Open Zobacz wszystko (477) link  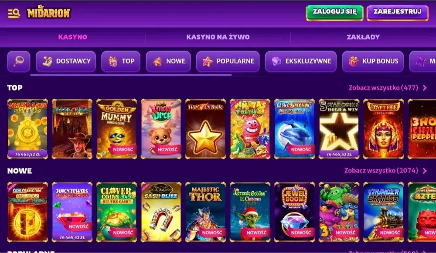coord(383,88)
